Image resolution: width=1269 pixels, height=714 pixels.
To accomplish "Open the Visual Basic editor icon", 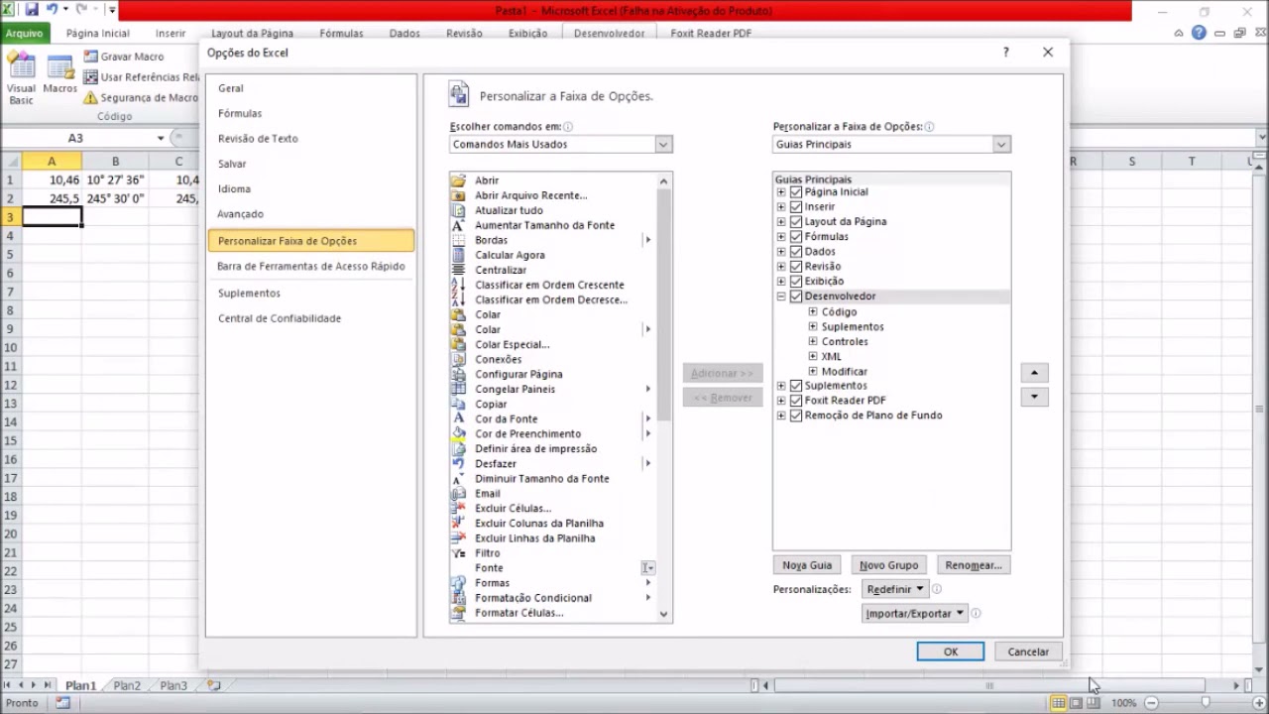I will pyautogui.click(x=21, y=67).
